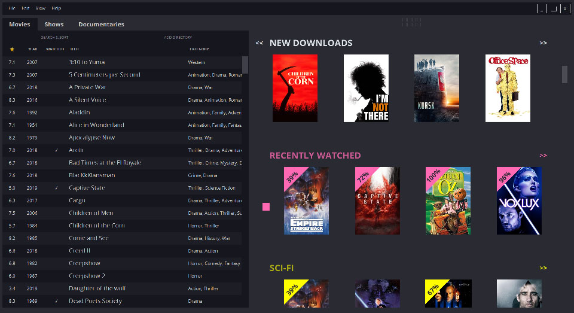Open the Kursk movie poster
The height and width of the screenshot is (313, 574).
coord(436,89)
